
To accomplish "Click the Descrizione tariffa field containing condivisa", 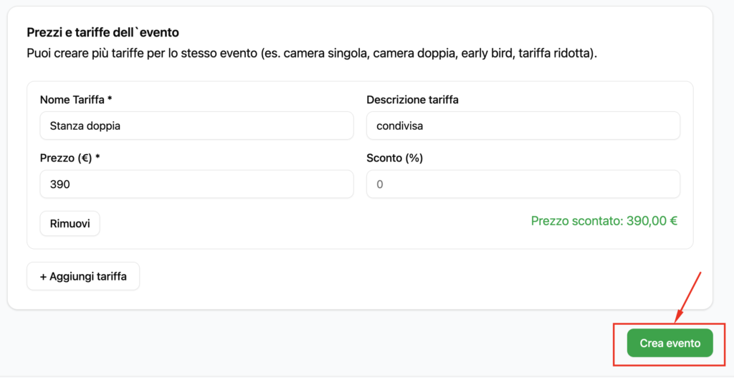I will click(x=523, y=126).
